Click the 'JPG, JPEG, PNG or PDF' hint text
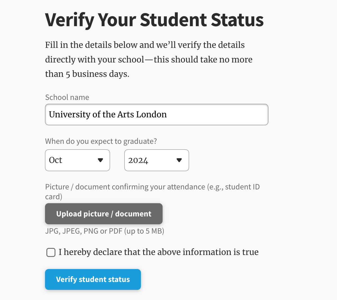 coord(105,231)
